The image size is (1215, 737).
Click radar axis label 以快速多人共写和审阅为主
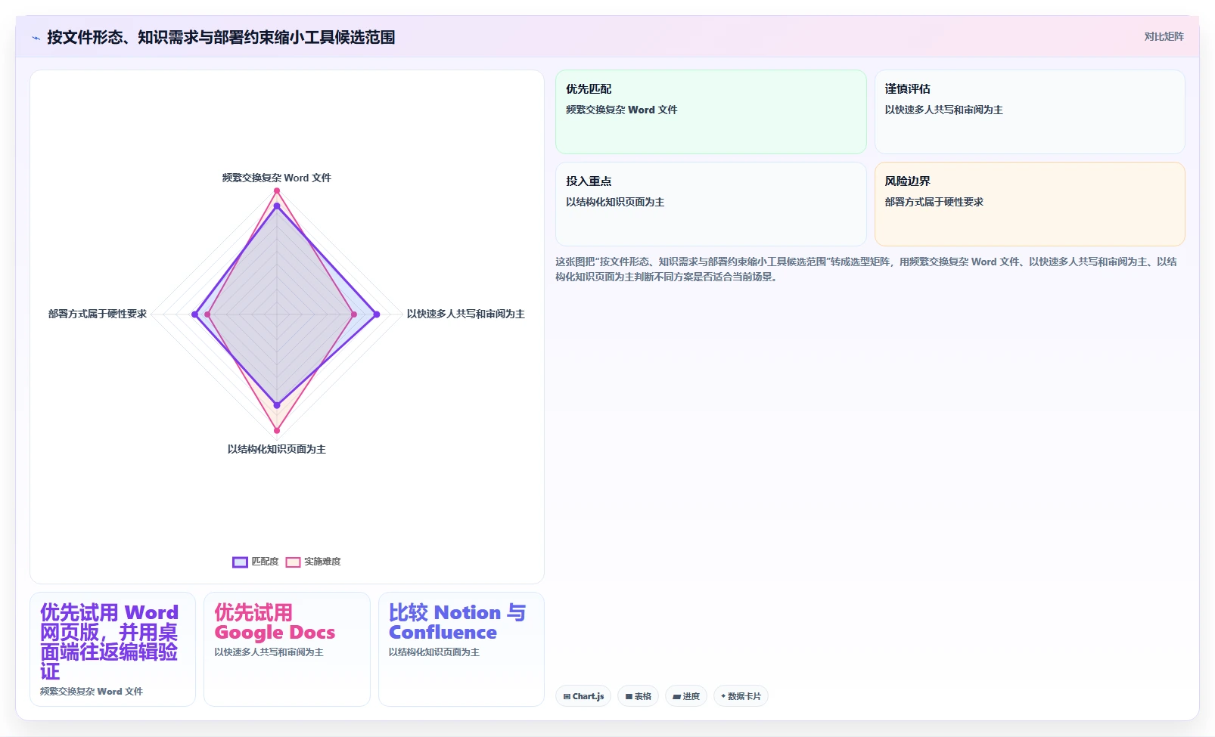click(x=466, y=314)
